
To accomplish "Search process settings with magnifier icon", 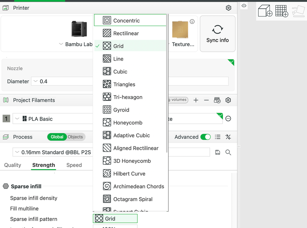I will click(x=228, y=152).
